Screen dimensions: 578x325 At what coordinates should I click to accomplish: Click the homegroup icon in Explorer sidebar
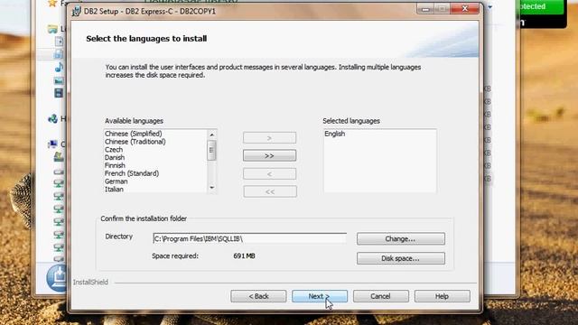pyautogui.click(x=52, y=118)
